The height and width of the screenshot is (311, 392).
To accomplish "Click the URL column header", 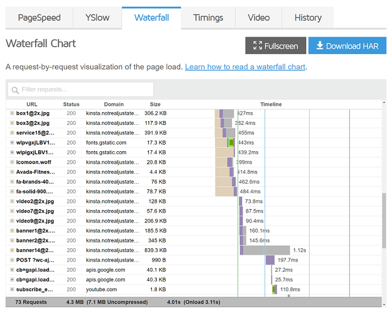I will (32, 104).
